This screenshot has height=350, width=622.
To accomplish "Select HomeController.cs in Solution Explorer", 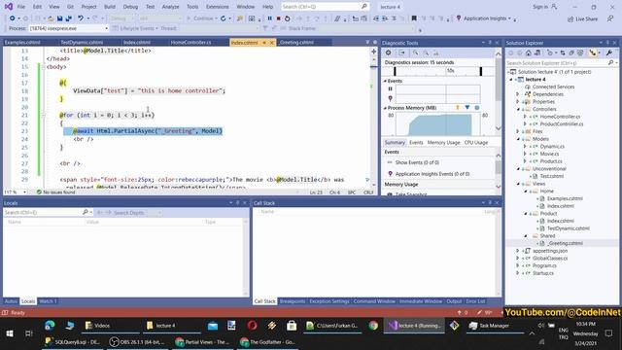I will pos(560,117).
